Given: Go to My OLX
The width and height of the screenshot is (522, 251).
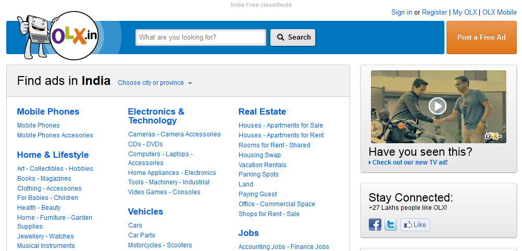Looking at the screenshot, I should 465,12.
